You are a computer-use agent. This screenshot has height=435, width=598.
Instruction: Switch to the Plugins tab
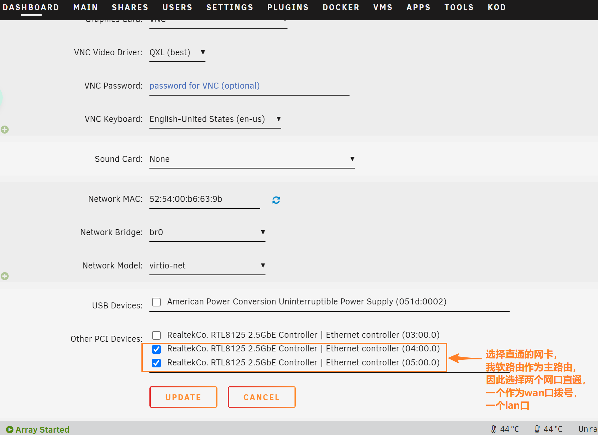pyautogui.click(x=288, y=7)
